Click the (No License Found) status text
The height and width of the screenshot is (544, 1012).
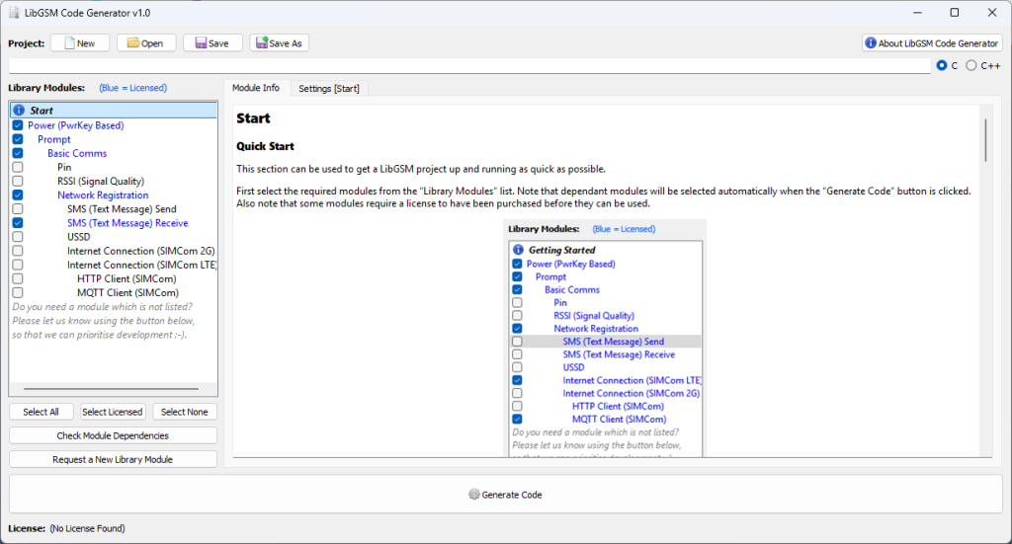point(88,528)
